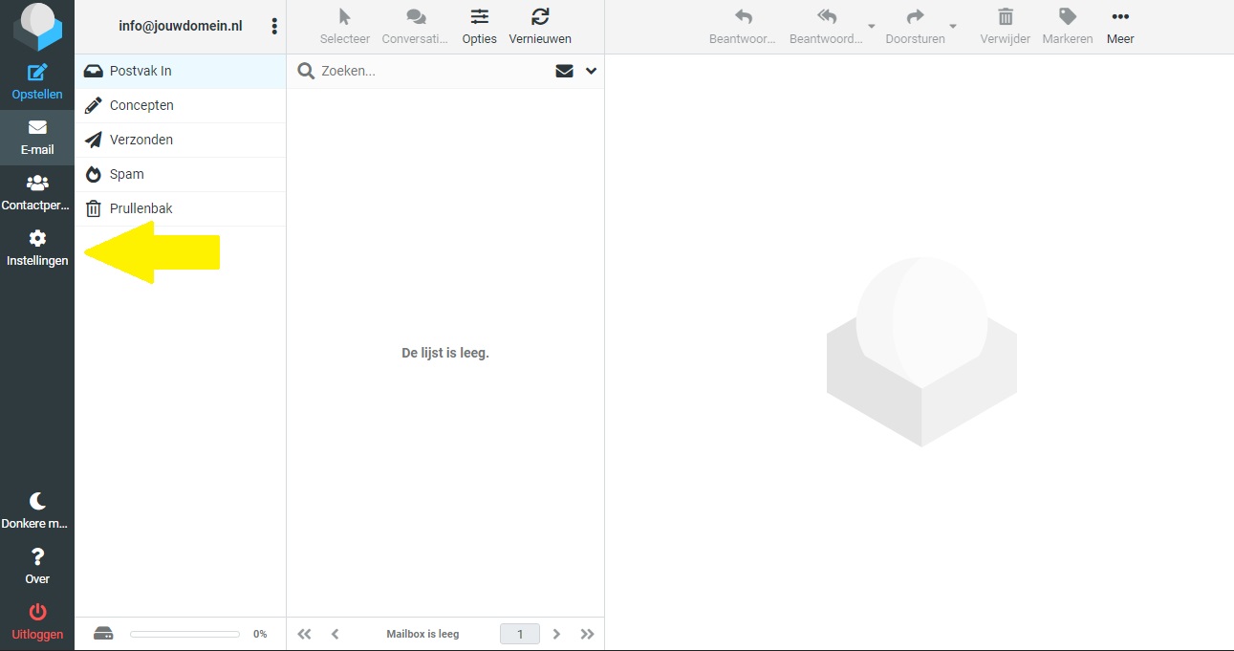Toggle Donkere modus dark mode

[37, 510]
